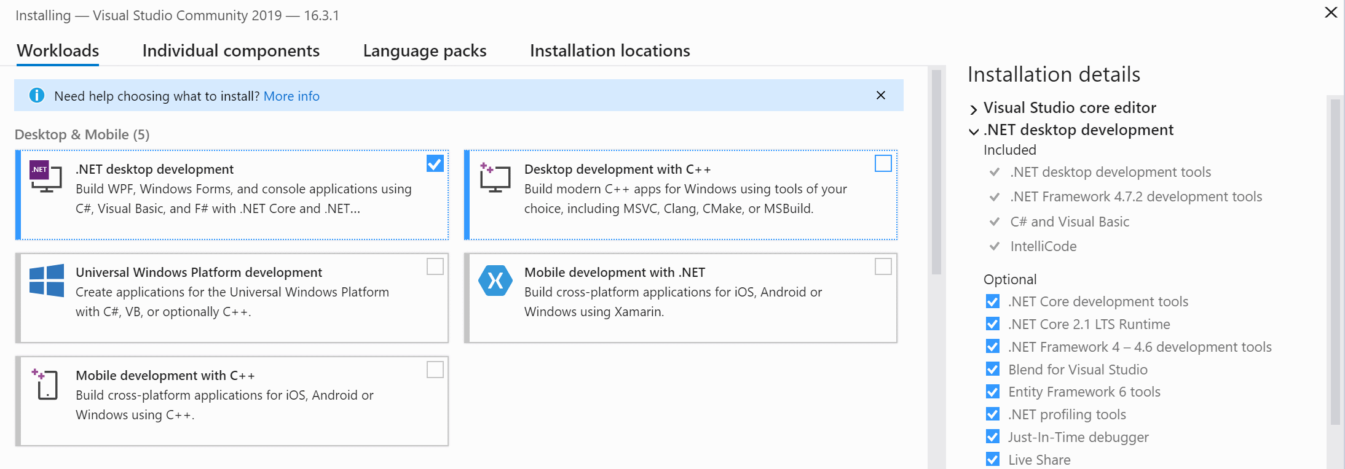
Task: Check the Mobile development with .NET checkbox
Action: (883, 266)
